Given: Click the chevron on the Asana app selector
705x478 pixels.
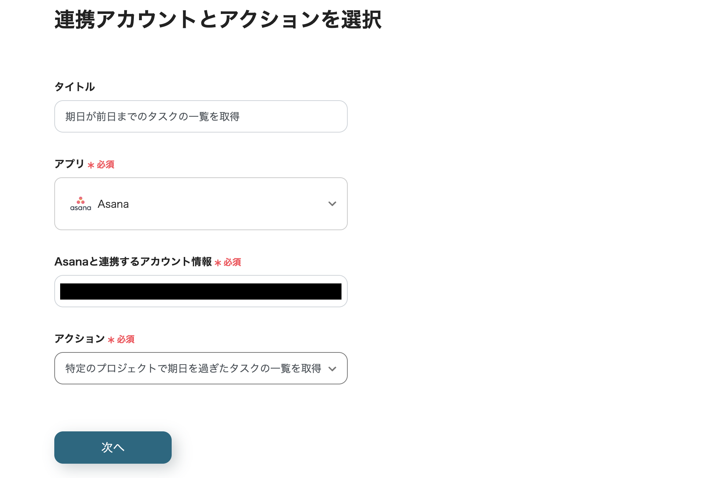Looking at the screenshot, I should tap(333, 203).
